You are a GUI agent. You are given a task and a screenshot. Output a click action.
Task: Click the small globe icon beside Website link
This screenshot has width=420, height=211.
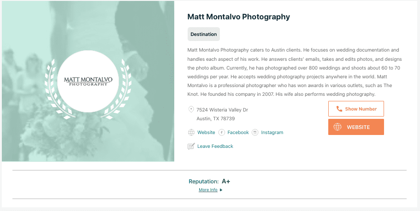[x=191, y=133]
